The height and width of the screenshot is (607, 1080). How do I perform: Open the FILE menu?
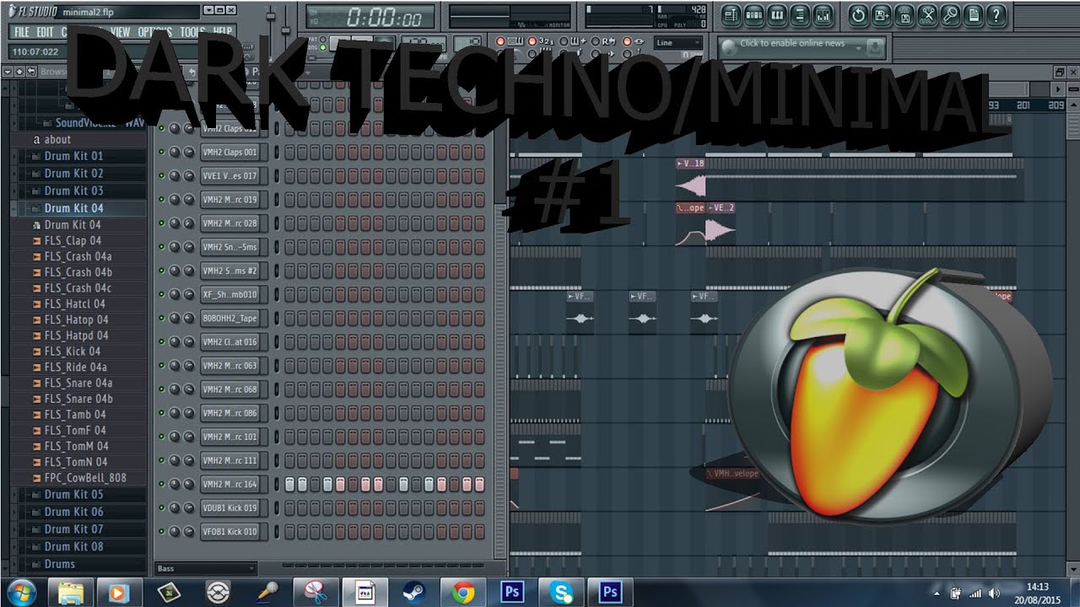21,32
